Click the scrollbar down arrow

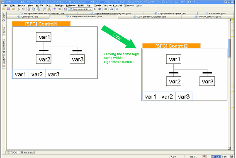229,149
